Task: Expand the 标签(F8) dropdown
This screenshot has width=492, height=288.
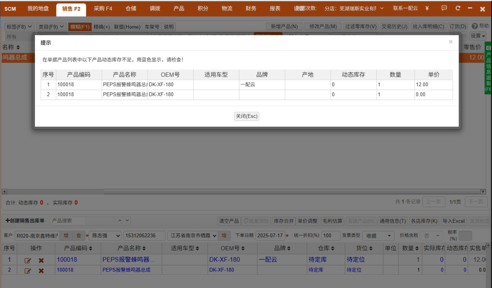Action: (x=19, y=27)
